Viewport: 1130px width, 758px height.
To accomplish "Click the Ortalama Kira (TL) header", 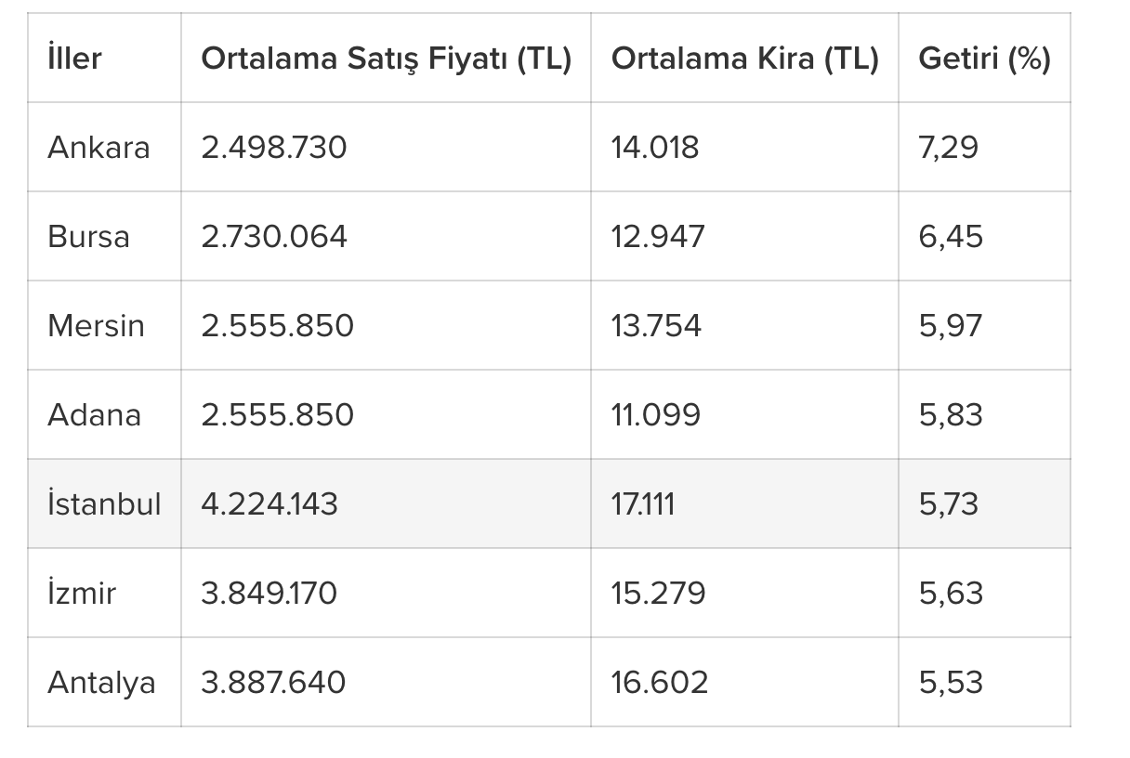I will 744,59.
